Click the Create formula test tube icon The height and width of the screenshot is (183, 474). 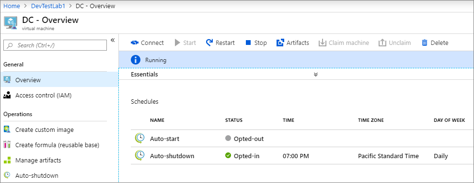click(x=7, y=145)
